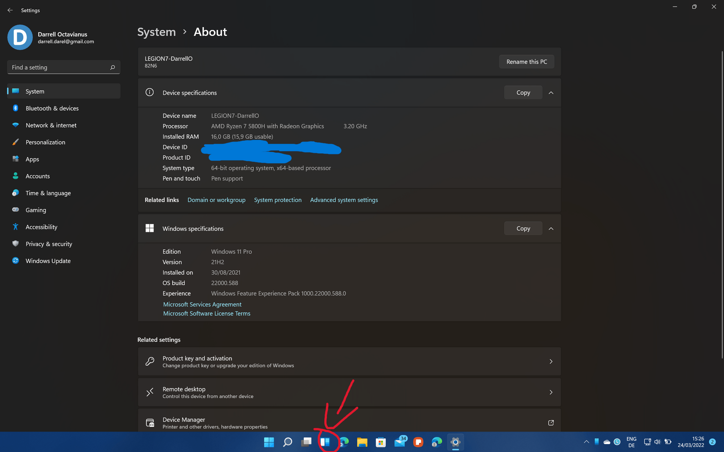Click the battery tray icon

[x=668, y=442]
